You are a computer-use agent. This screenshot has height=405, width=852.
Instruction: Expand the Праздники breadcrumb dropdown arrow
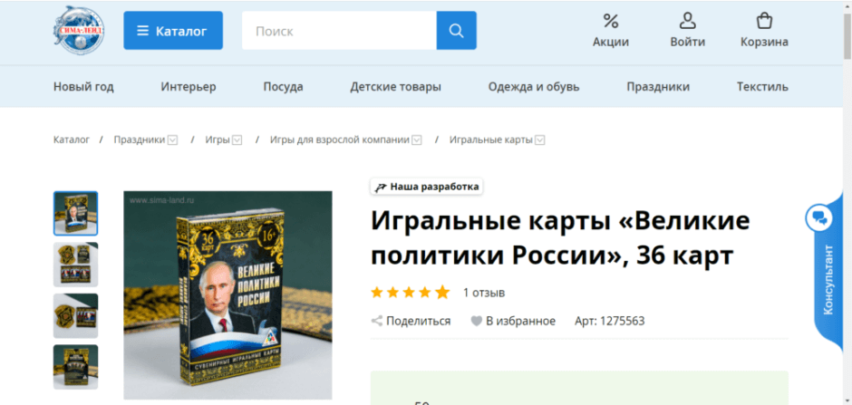pyautogui.click(x=173, y=140)
